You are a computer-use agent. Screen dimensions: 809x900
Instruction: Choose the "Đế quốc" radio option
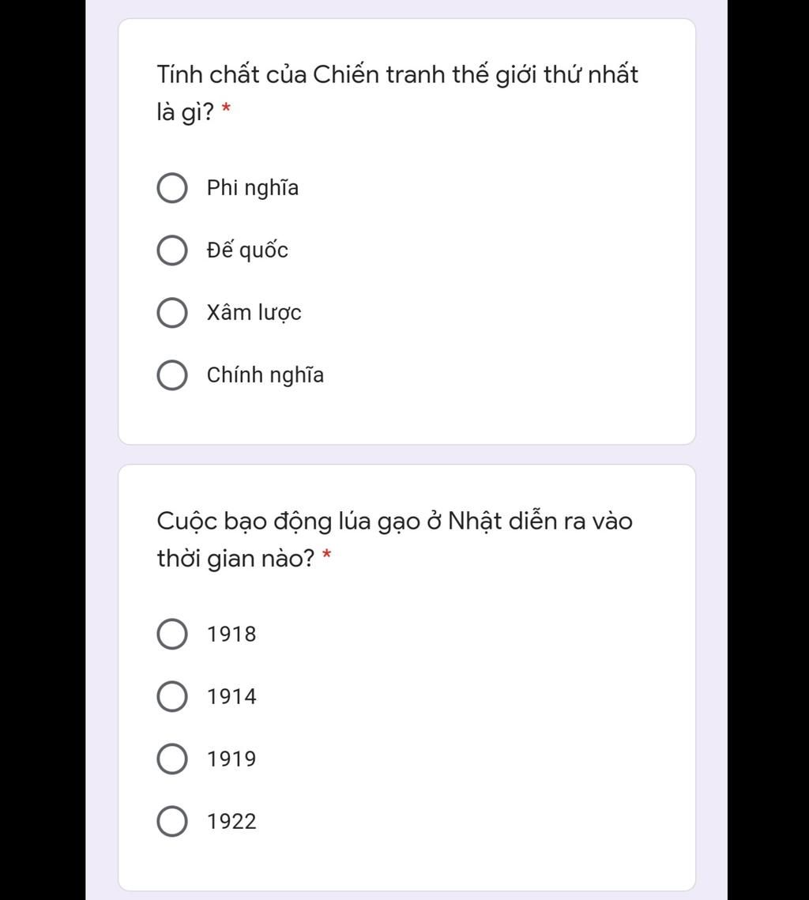pyautogui.click(x=172, y=250)
